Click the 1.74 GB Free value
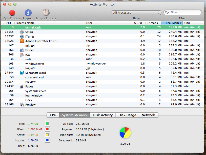The height and width of the screenshot is (155, 206). coord(33,124)
